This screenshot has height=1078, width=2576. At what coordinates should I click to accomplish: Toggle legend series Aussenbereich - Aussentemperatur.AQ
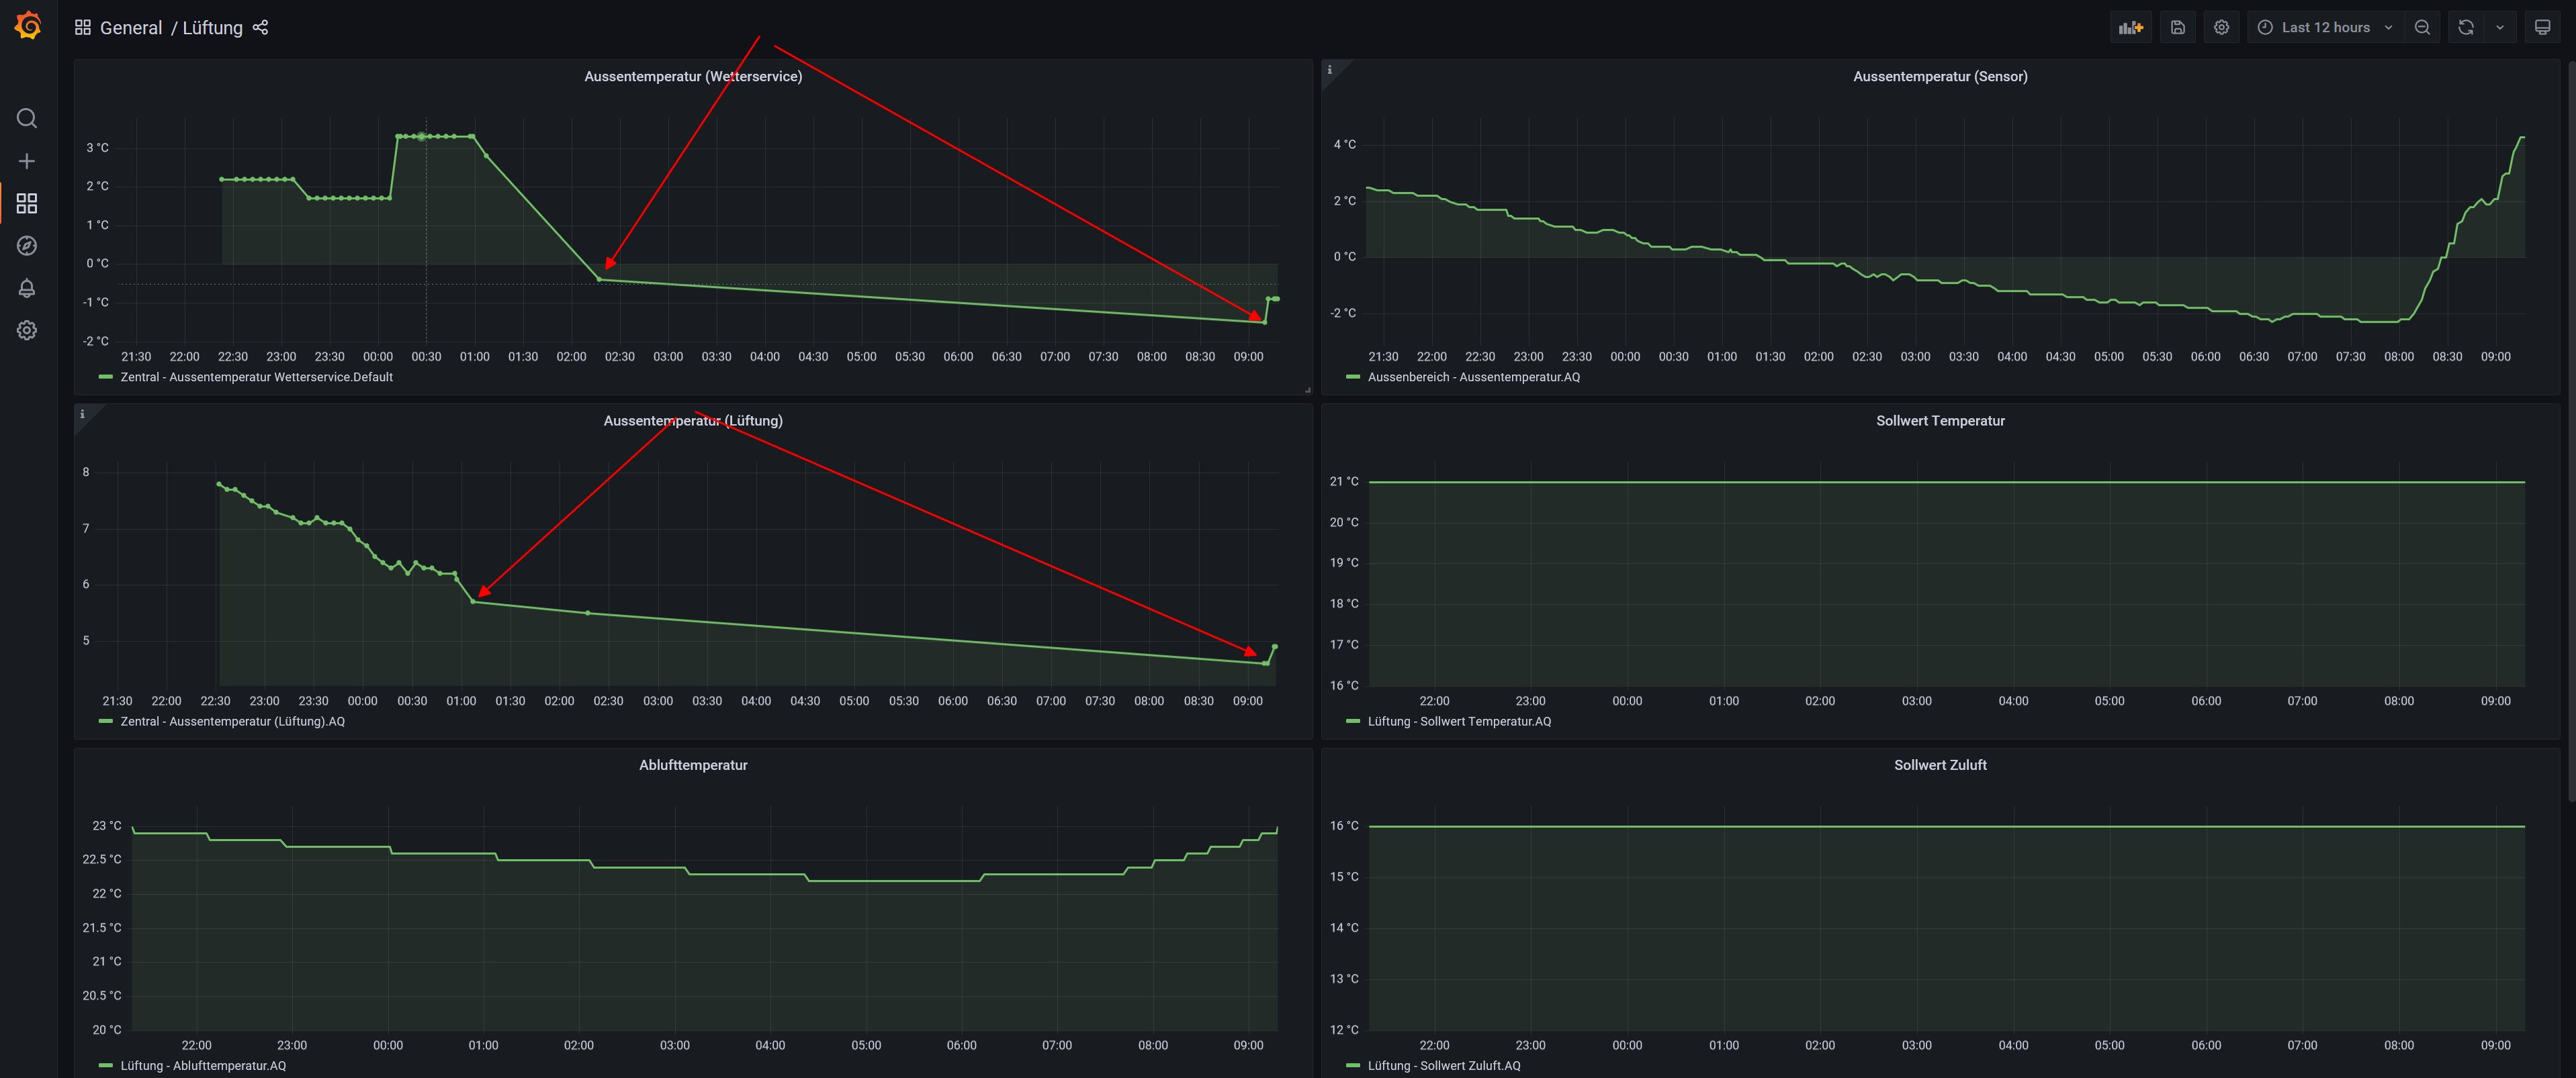point(1473,378)
